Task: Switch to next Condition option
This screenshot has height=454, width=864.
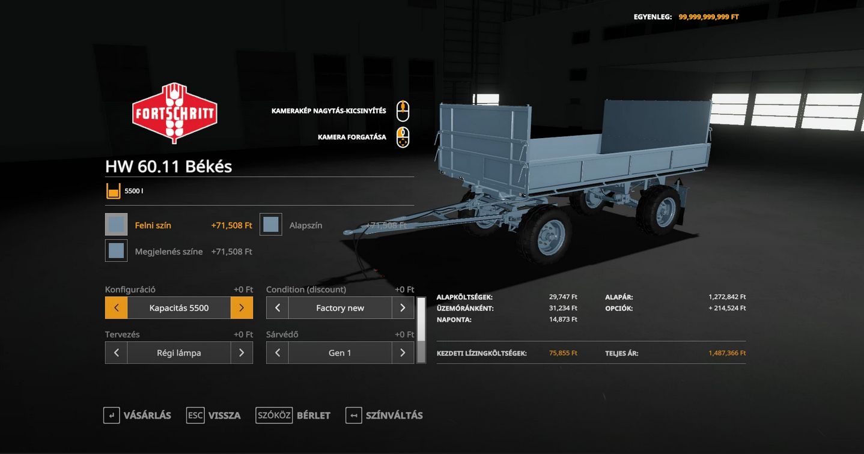Action: point(403,308)
